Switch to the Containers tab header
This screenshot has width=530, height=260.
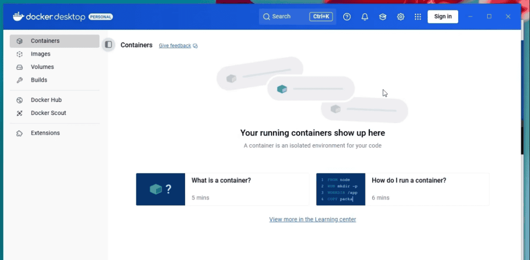[136, 45]
